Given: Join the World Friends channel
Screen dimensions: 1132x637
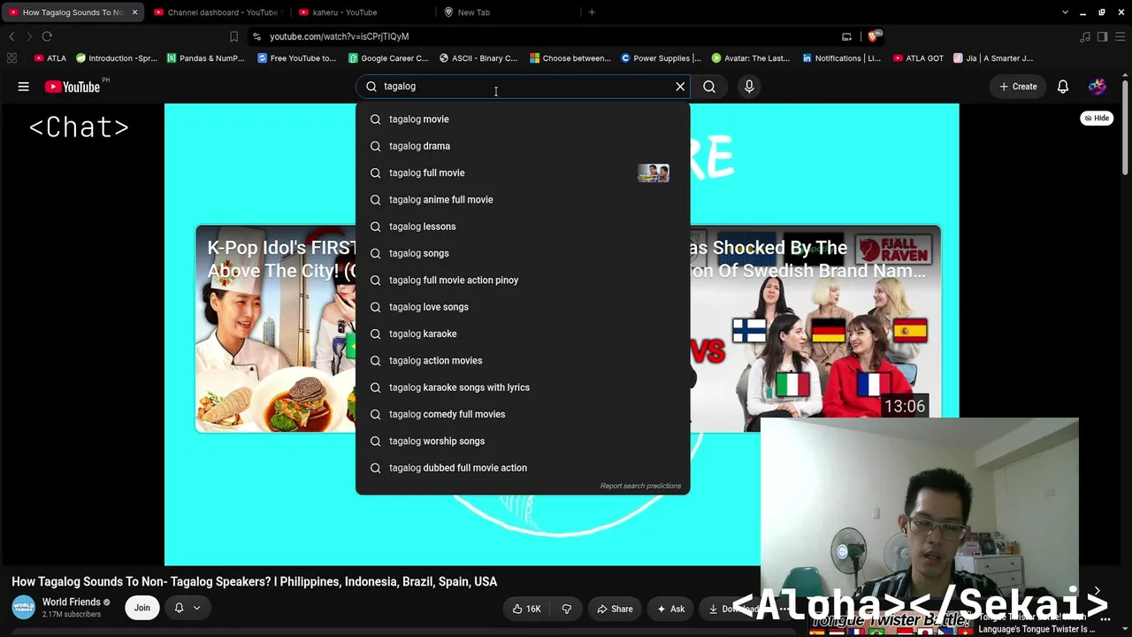Looking at the screenshot, I should pyautogui.click(x=141, y=608).
